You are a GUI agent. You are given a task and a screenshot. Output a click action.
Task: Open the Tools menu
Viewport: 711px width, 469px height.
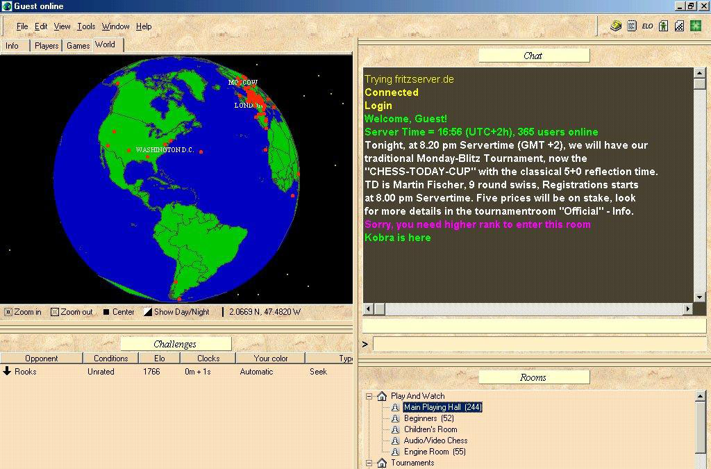coord(86,26)
